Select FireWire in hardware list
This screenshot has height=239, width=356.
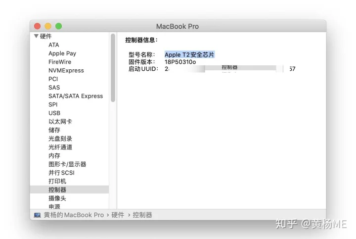point(60,62)
